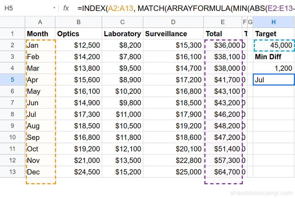Select row 13 header
295x198 pixels.
pyautogui.click(x=12, y=172)
